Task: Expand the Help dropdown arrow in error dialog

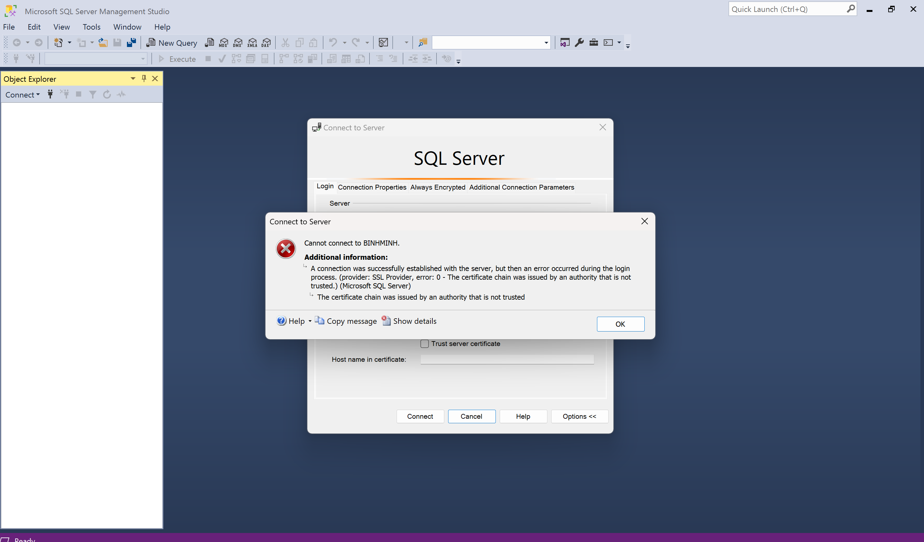Action: pyautogui.click(x=310, y=321)
